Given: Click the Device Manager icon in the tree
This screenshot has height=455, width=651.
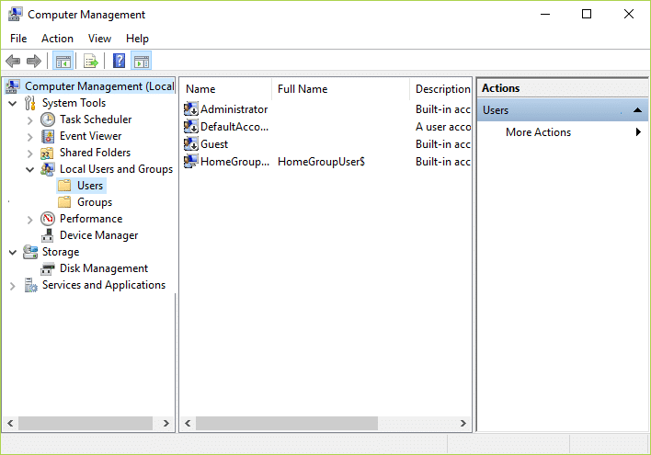Looking at the screenshot, I should (x=48, y=235).
